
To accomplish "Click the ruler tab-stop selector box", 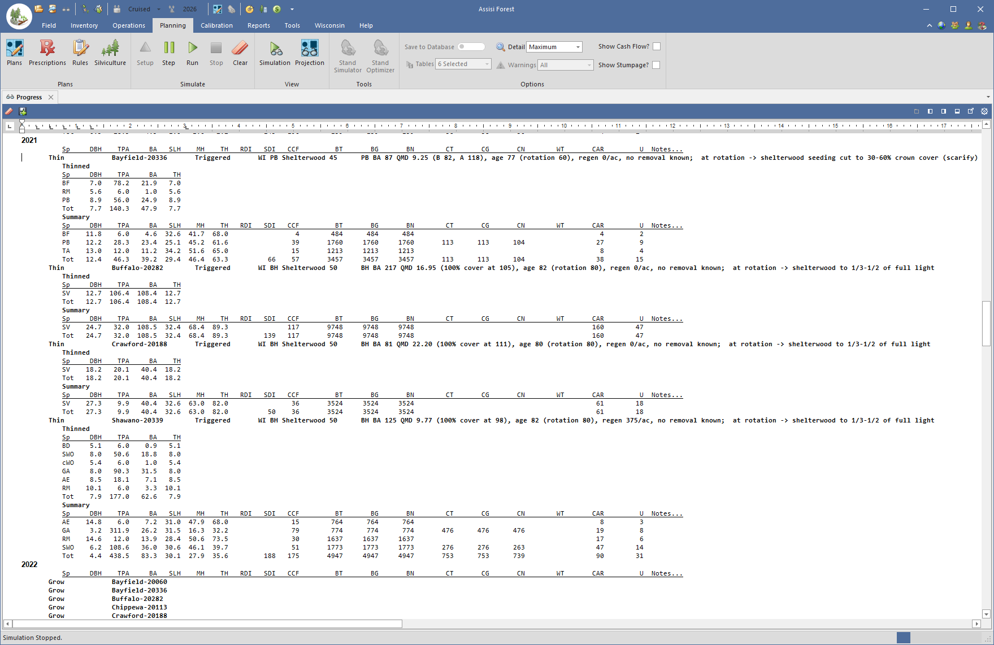I will (10, 126).
